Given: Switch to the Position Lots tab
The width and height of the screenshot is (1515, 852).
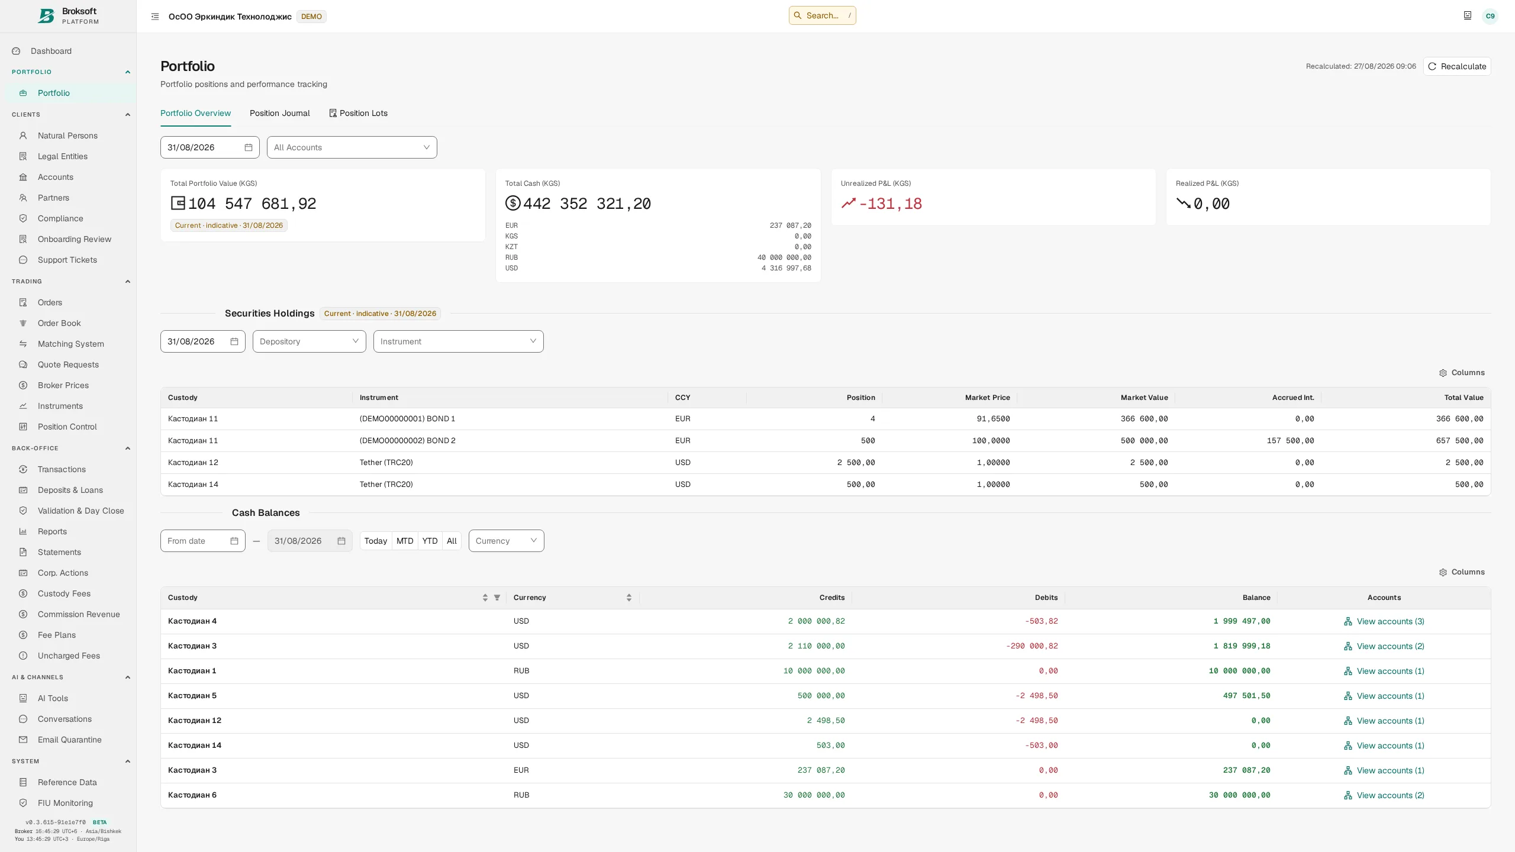Looking at the screenshot, I should (x=358, y=113).
